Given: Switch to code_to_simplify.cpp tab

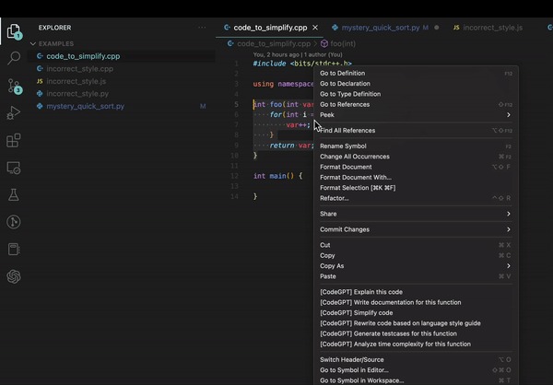Looking at the screenshot, I should 270,28.
